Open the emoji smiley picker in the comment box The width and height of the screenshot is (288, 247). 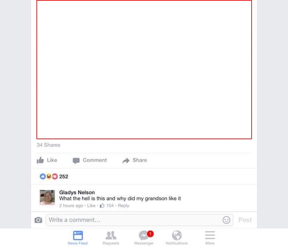click(226, 220)
